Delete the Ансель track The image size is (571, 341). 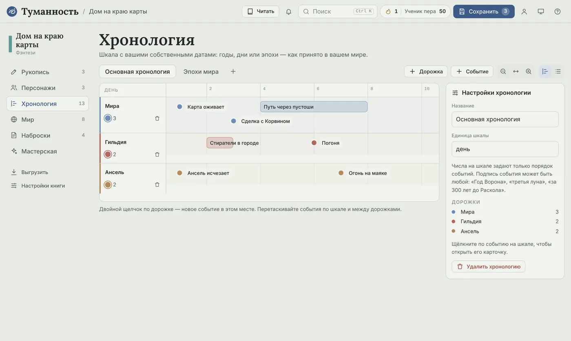(157, 184)
